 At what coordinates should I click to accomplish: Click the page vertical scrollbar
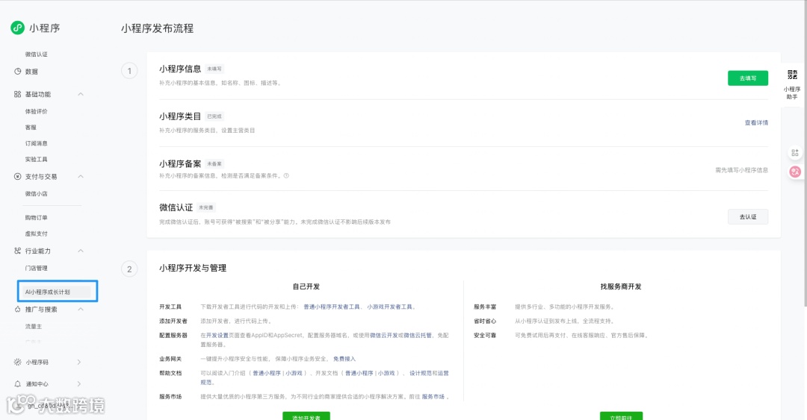tap(805, 154)
